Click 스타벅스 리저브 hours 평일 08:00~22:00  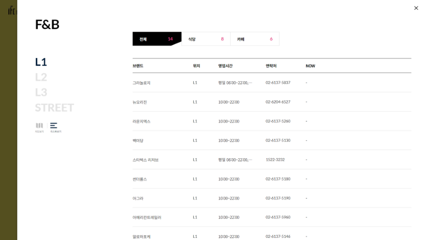click(x=235, y=160)
